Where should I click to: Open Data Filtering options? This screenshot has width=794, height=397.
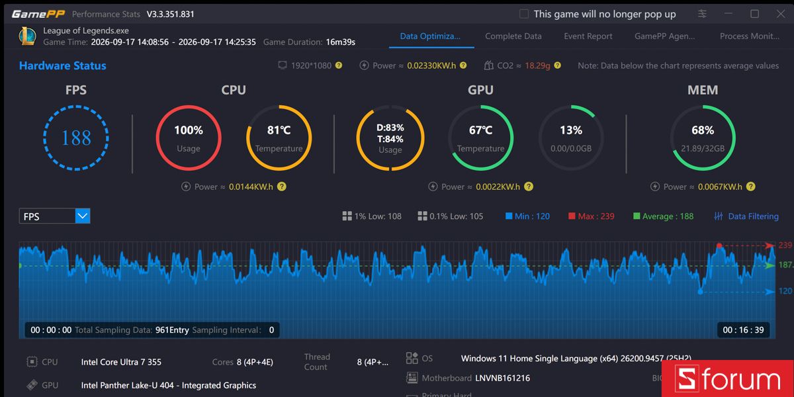coord(746,216)
